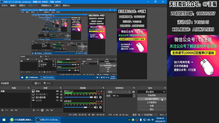
Task: Select the 显示器采集 2 source row
Action: pyautogui.click(x=47, y=94)
